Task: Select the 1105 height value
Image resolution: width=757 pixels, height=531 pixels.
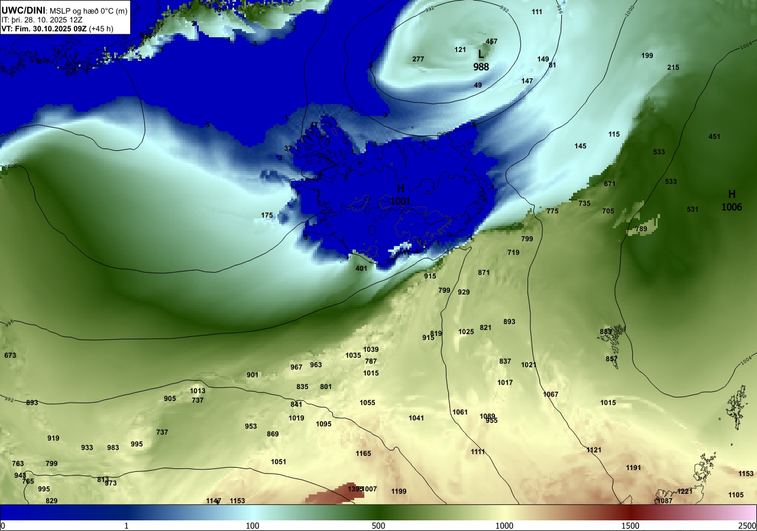Action: coord(736,495)
